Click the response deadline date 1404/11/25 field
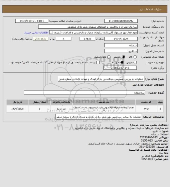 [121, 39]
